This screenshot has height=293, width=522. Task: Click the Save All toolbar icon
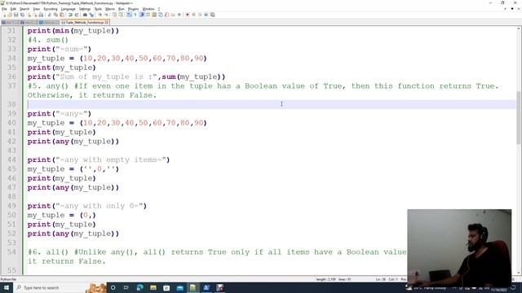coord(22,15)
